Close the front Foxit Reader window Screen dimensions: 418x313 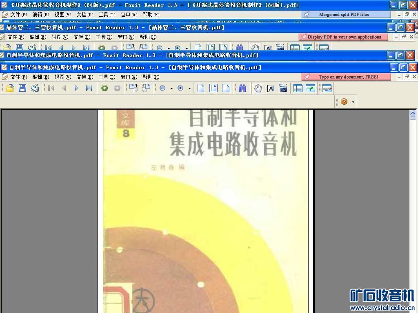tap(413, 67)
